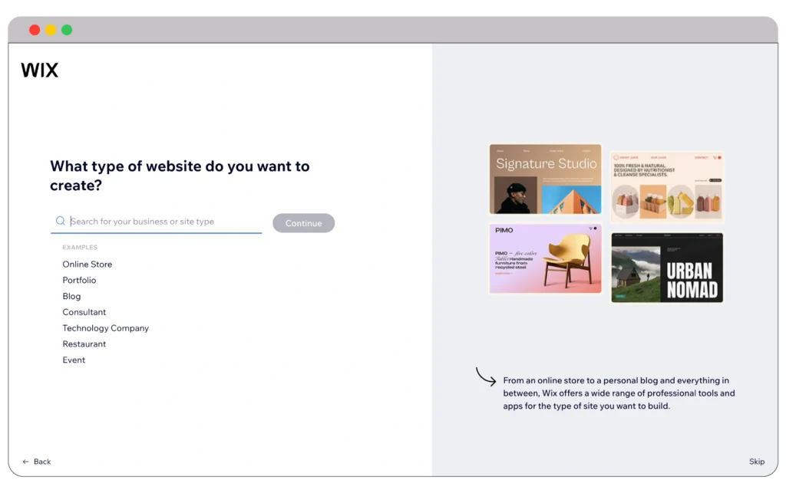
Task: Choose Consultant from the examples list
Action: click(84, 312)
